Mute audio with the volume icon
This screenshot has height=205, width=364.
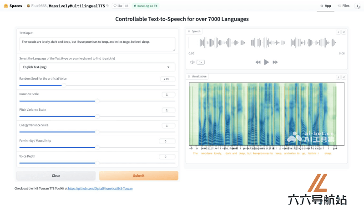[x=192, y=62]
